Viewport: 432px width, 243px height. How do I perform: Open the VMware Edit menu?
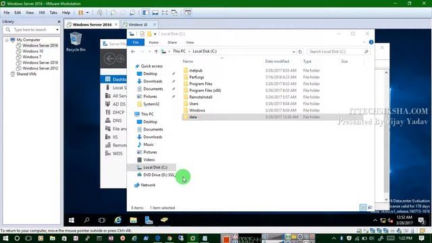pyautogui.click(x=18, y=13)
